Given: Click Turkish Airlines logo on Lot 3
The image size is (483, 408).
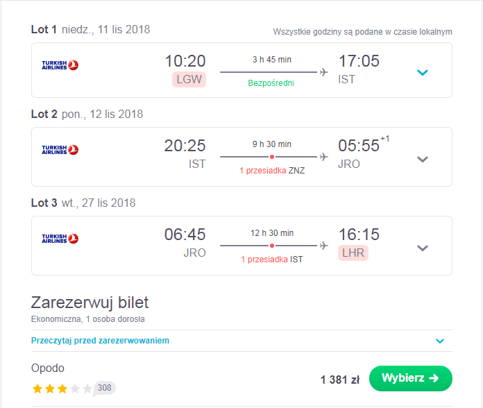Looking at the screenshot, I should 60,239.
